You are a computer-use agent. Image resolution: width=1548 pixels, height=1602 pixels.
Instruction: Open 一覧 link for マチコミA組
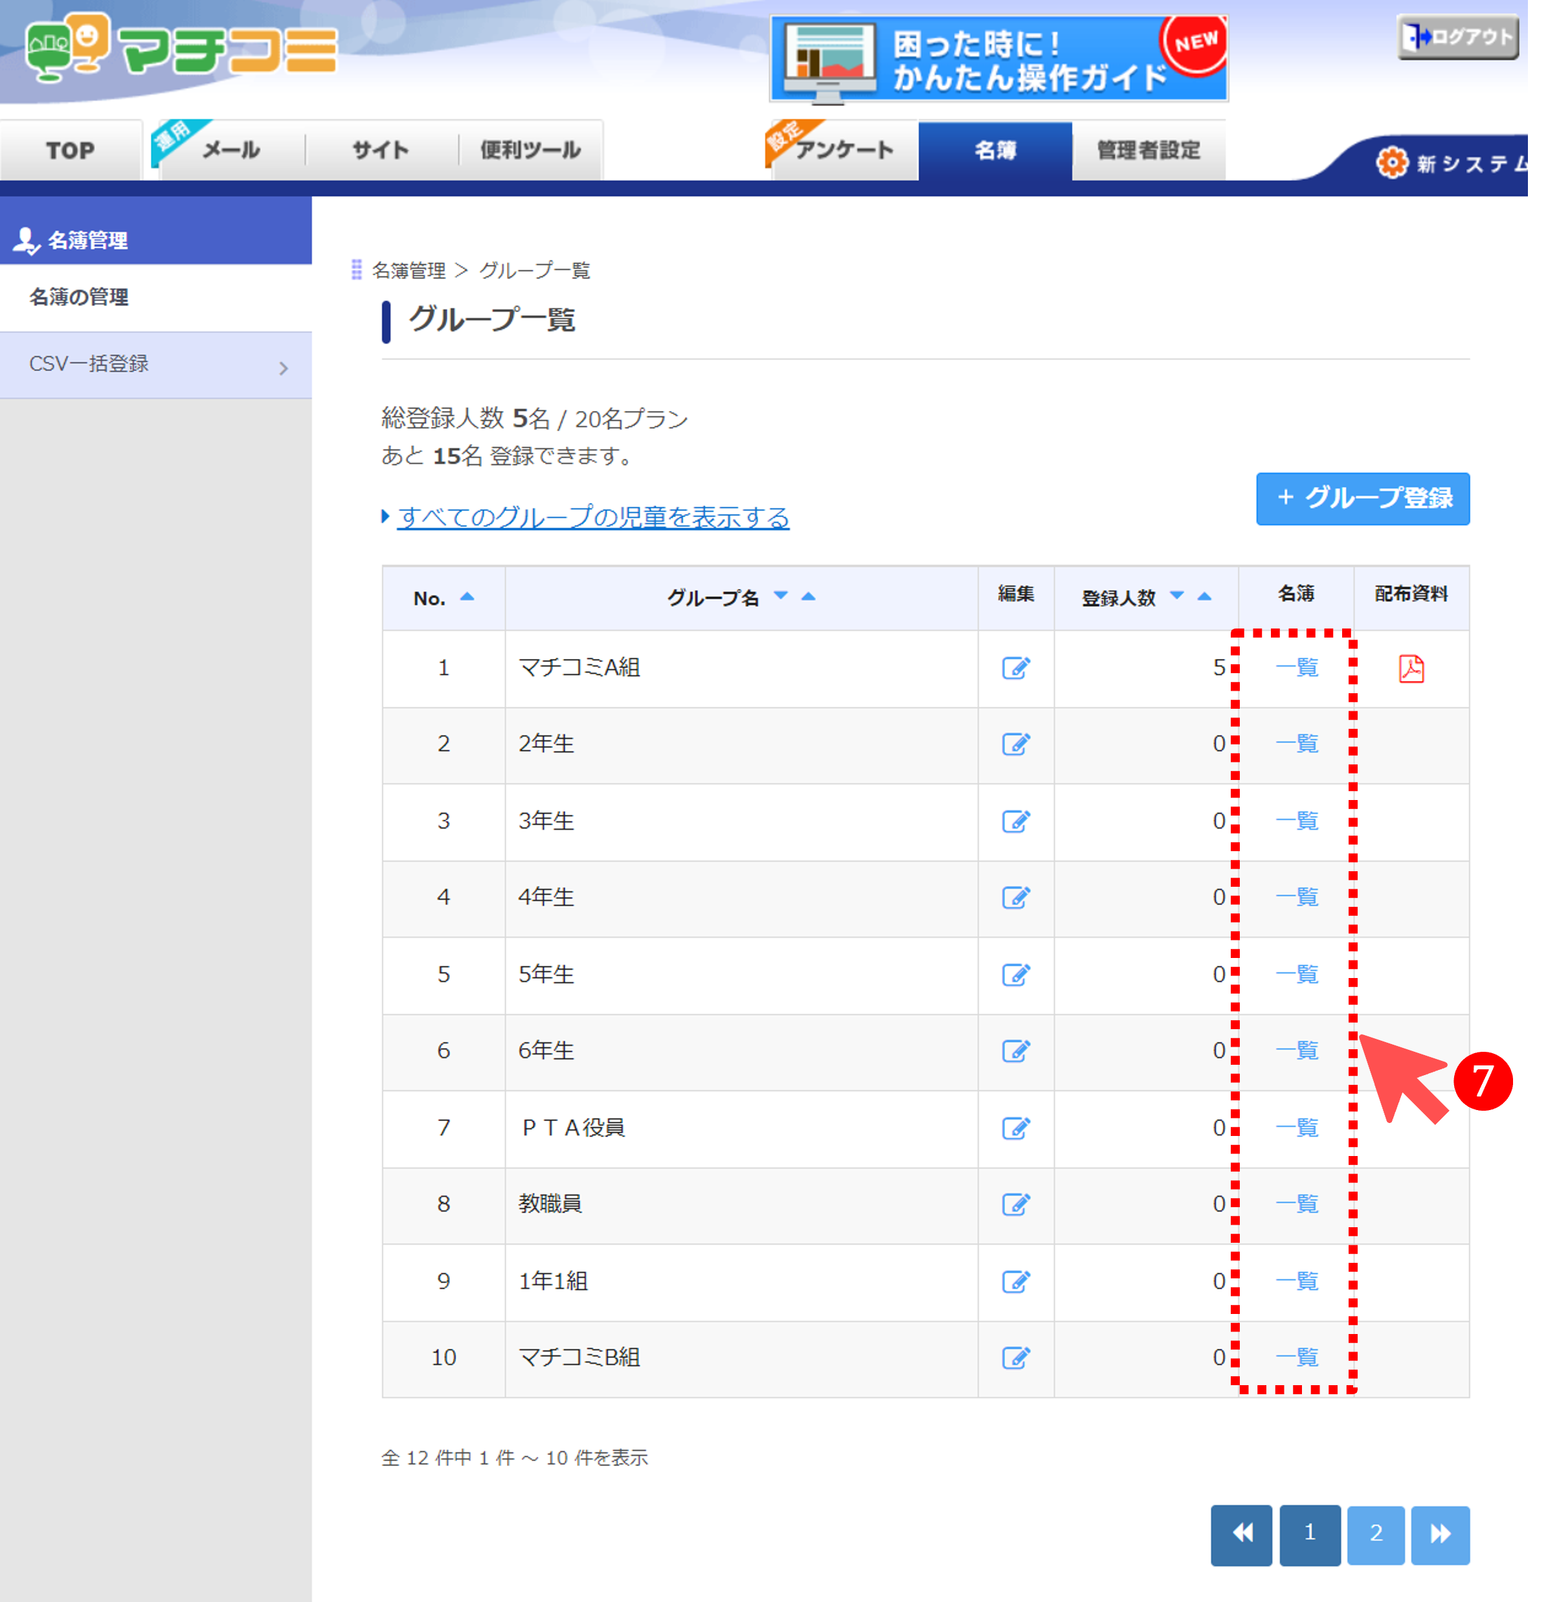(x=1297, y=668)
